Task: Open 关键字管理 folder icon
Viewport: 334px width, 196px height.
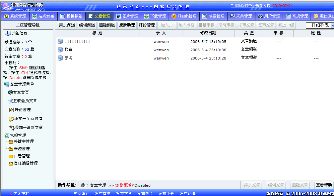Action: pos(11,141)
